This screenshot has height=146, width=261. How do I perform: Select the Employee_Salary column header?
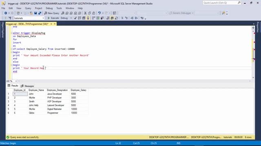(x=79, y=90)
